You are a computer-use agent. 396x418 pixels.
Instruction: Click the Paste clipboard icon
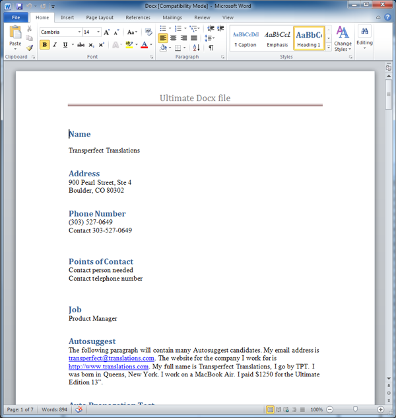[x=15, y=32]
